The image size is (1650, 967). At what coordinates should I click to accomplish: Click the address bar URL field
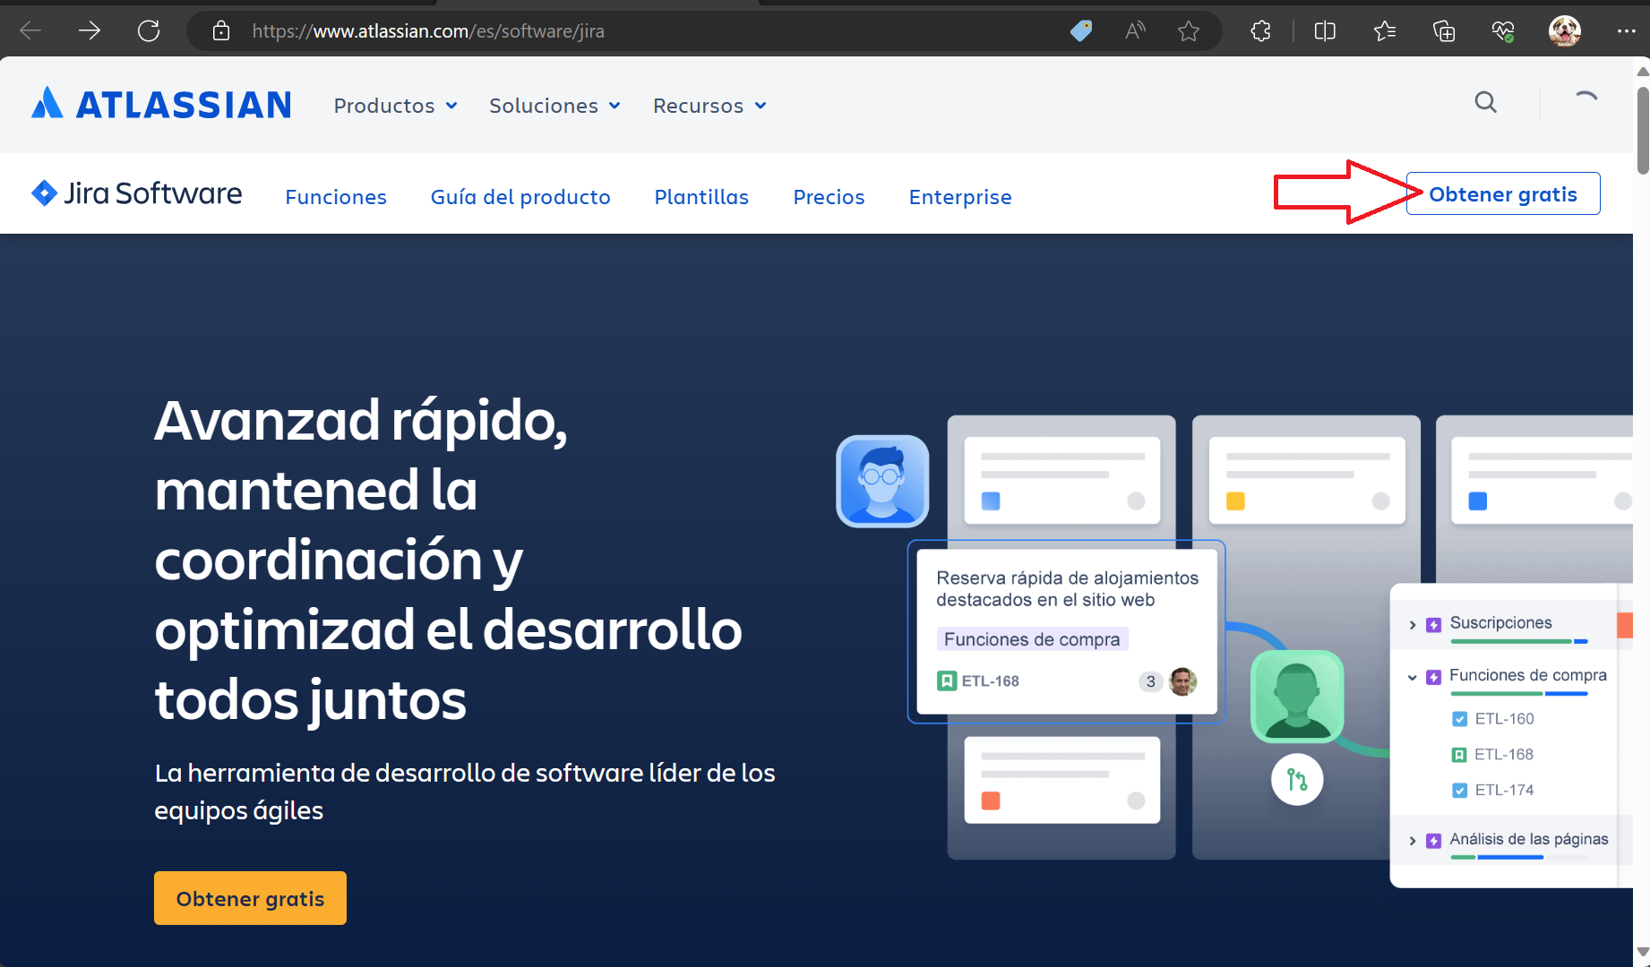pos(428,31)
